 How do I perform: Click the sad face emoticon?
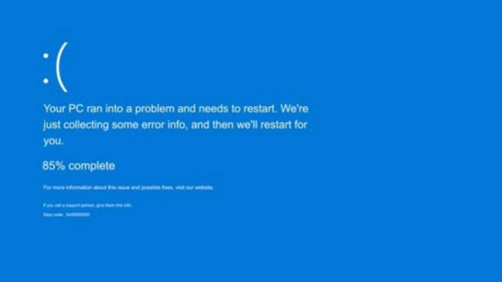[56, 68]
